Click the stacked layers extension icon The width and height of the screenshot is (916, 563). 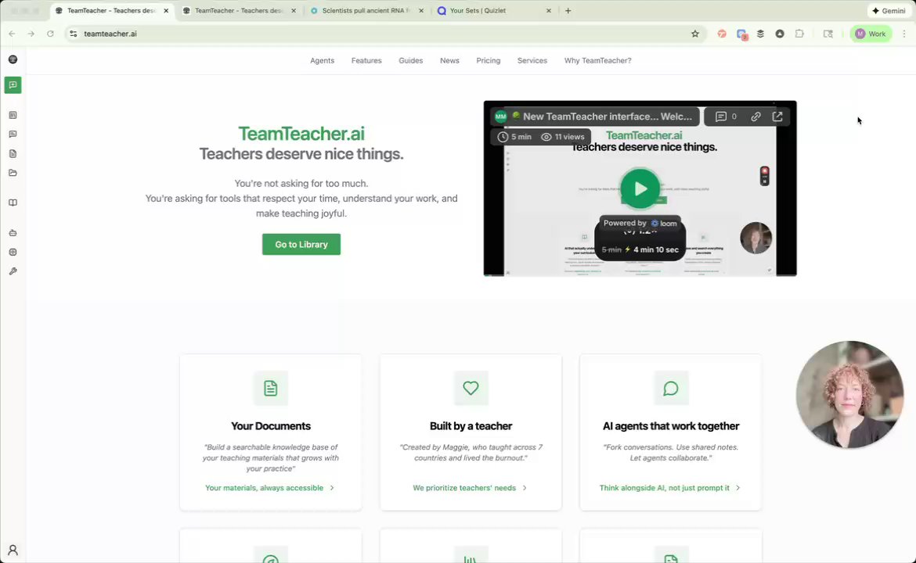[761, 34]
